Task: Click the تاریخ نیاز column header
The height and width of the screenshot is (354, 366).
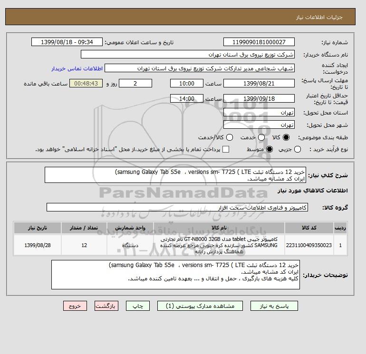Action: (x=38, y=228)
